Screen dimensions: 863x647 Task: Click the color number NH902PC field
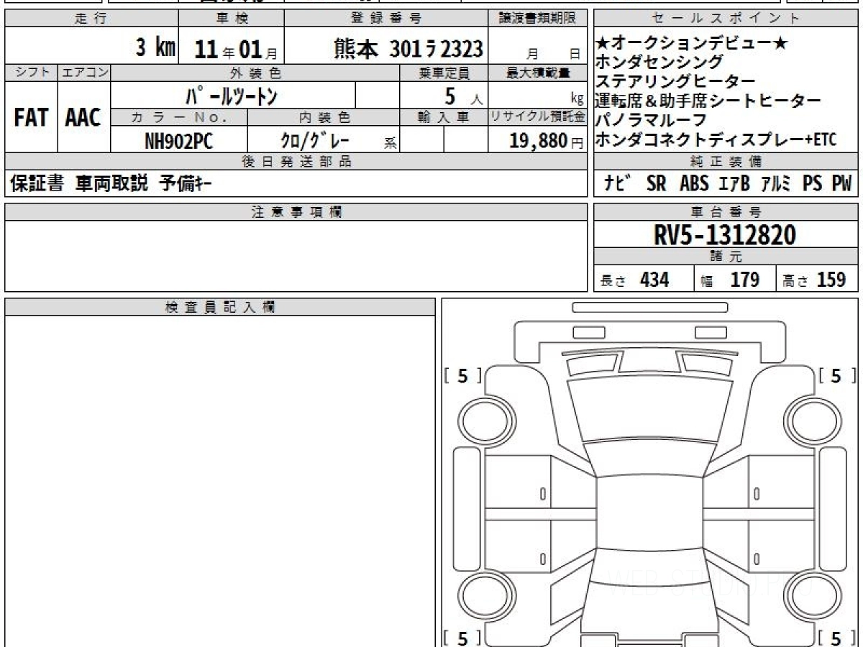coord(179,141)
